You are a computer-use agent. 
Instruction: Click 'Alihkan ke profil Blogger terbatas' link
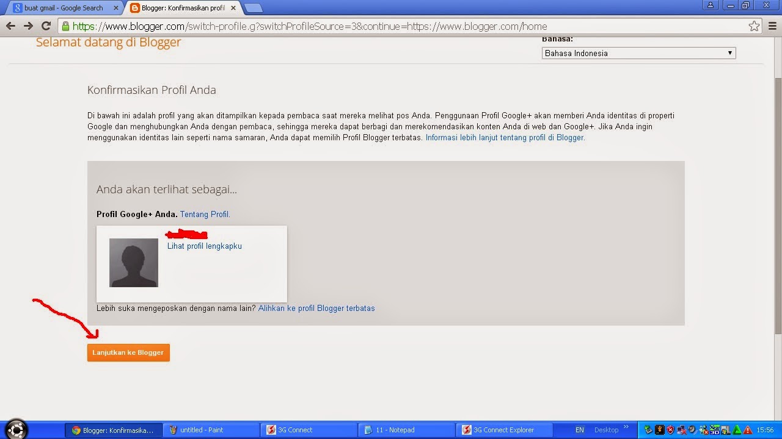pos(316,309)
